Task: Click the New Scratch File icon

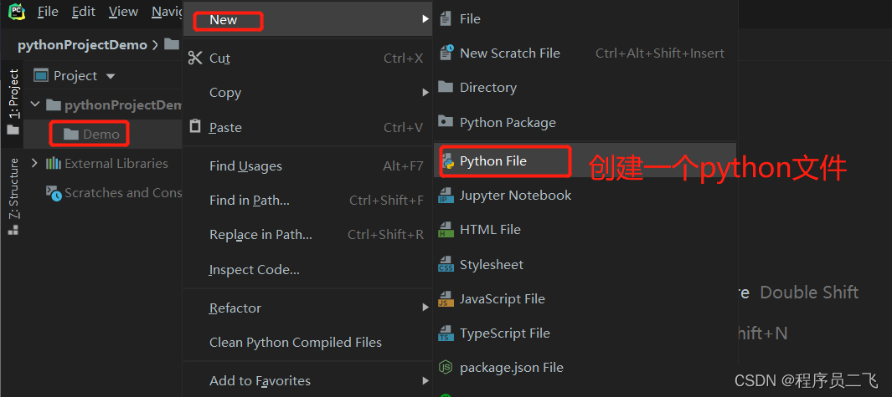Action: [x=446, y=53]
